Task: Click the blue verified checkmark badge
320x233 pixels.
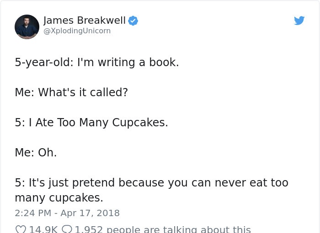Action: [133, 21]
